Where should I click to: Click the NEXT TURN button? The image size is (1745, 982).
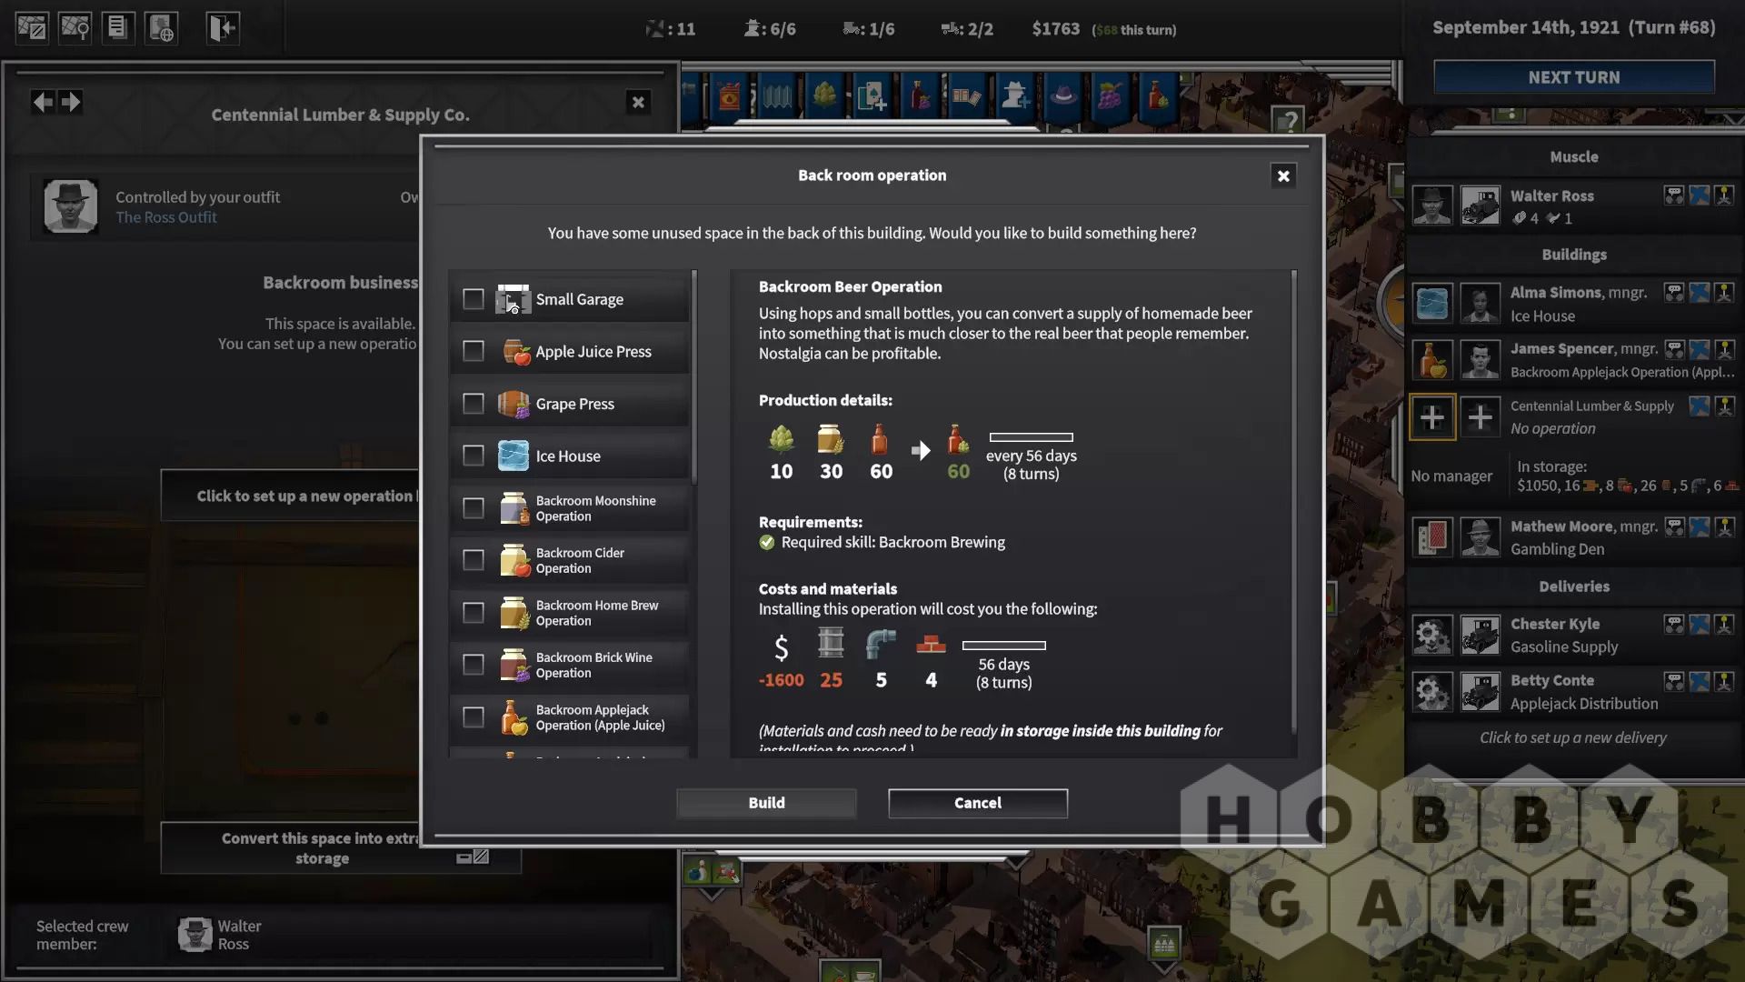[1574, 77]
